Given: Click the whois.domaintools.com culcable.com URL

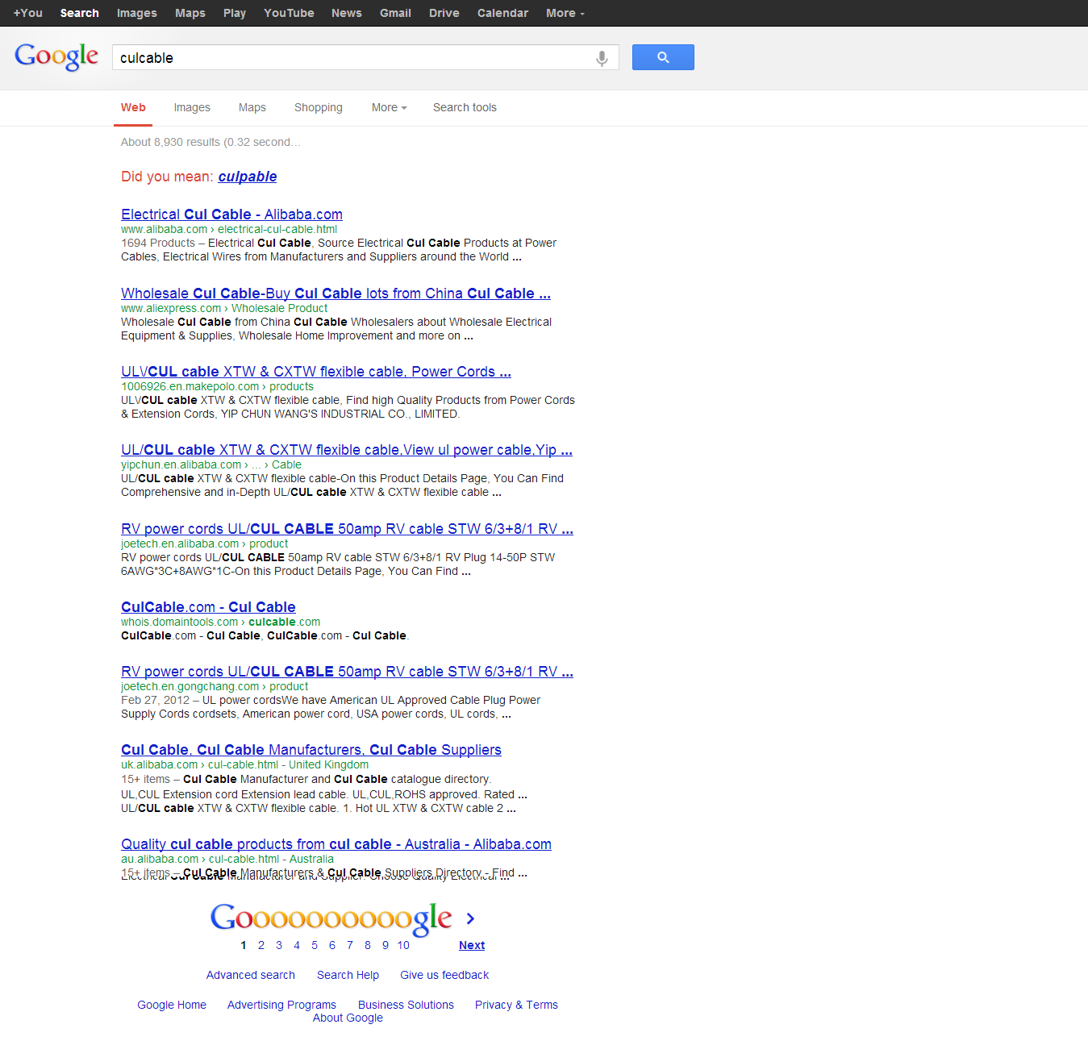Looking at the screenshot, I should [220, 622].
